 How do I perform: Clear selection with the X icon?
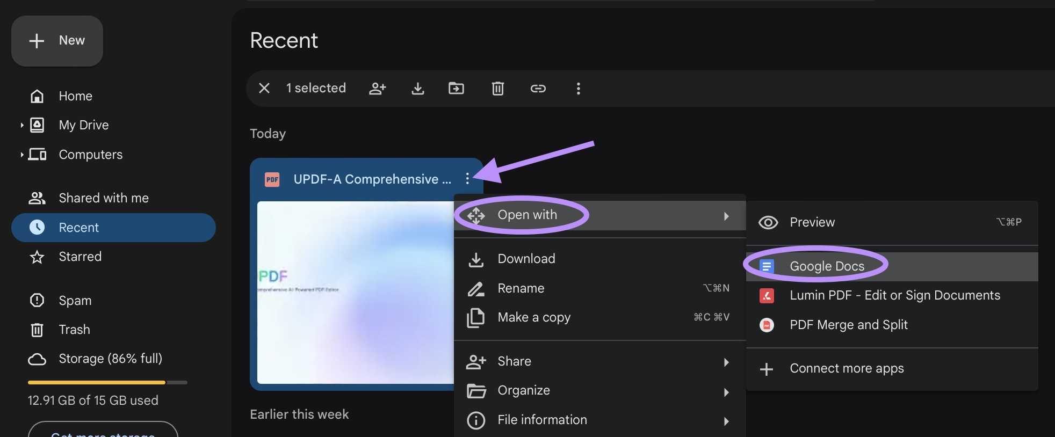click(x=264, y=88)
